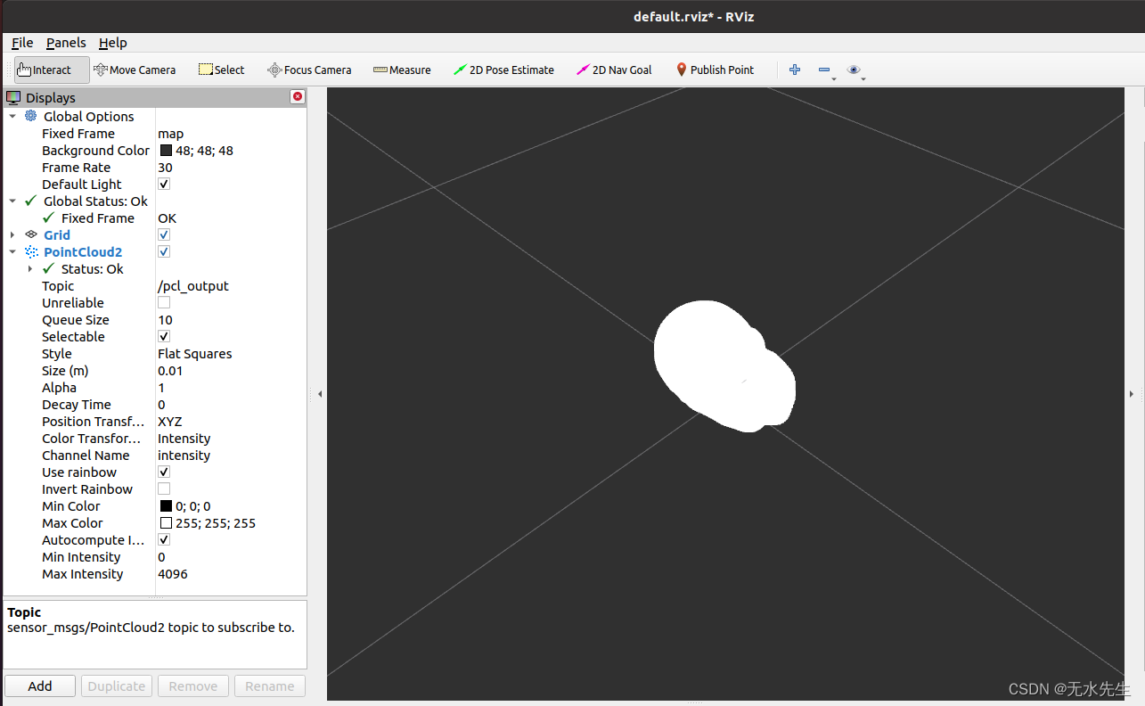Click the blue plus add-tool icon
1145x706 pixels.
pyautogui.click(x=795, y=70)
